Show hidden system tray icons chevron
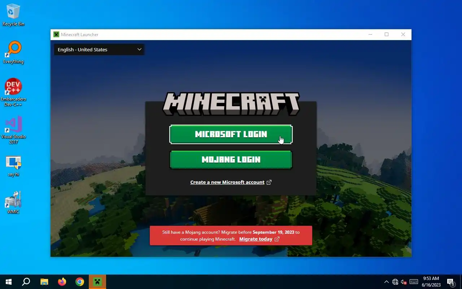462x289 pixels. click(x=386, y=282)
